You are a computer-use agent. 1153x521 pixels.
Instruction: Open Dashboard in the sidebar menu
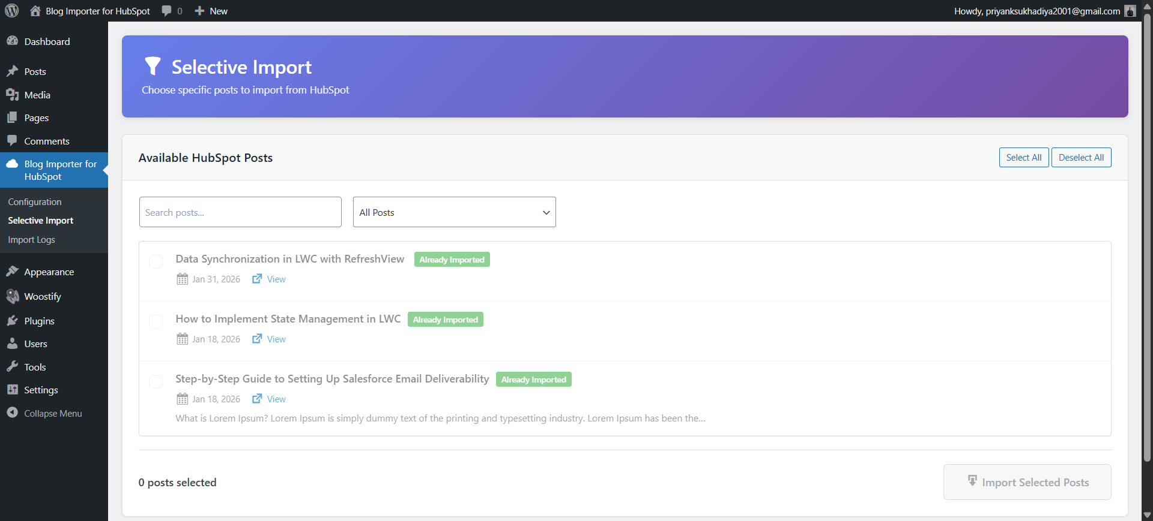pyautogui.click(x=54, y=41)
